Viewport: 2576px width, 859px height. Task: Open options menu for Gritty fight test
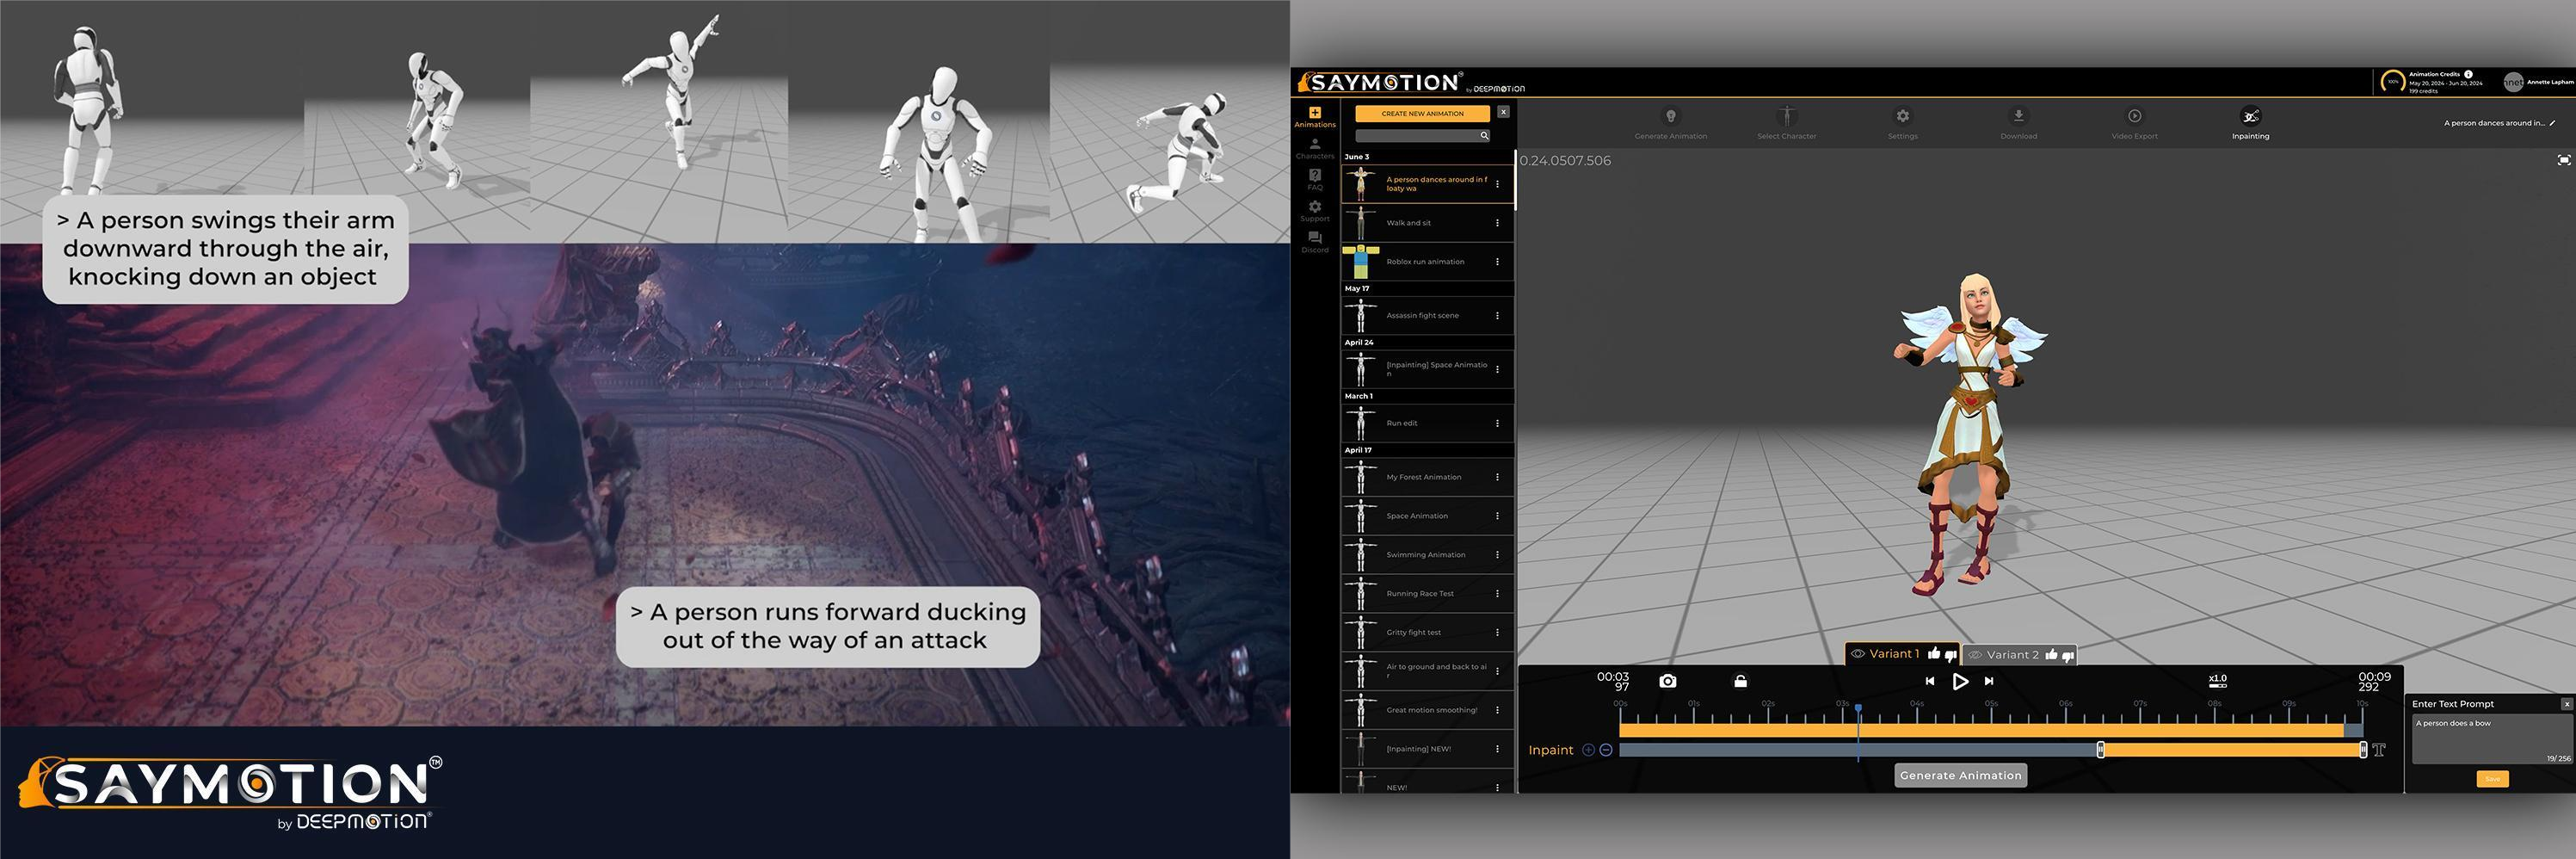coord(1497,633)
